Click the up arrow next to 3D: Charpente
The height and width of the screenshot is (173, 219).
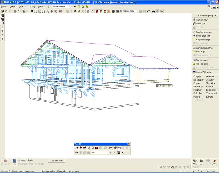(71, 7)
